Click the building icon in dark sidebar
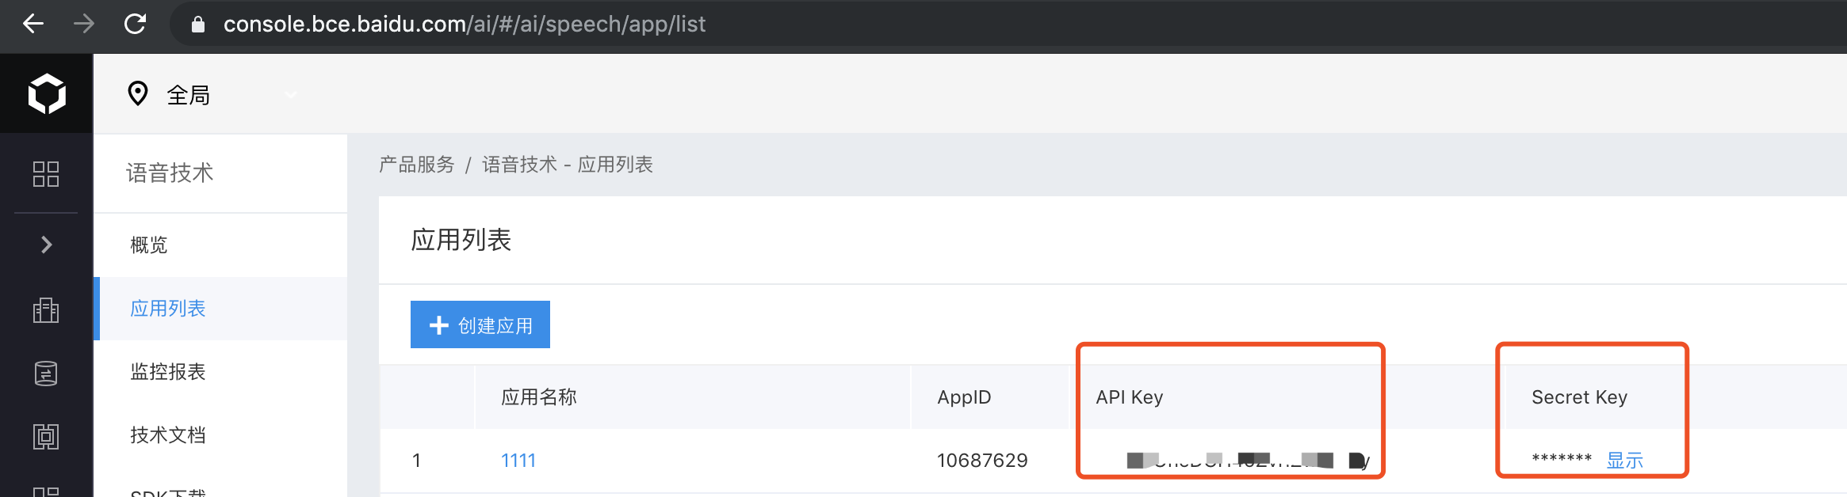Viewport: 1847px width, 497px height. [46, 310]
